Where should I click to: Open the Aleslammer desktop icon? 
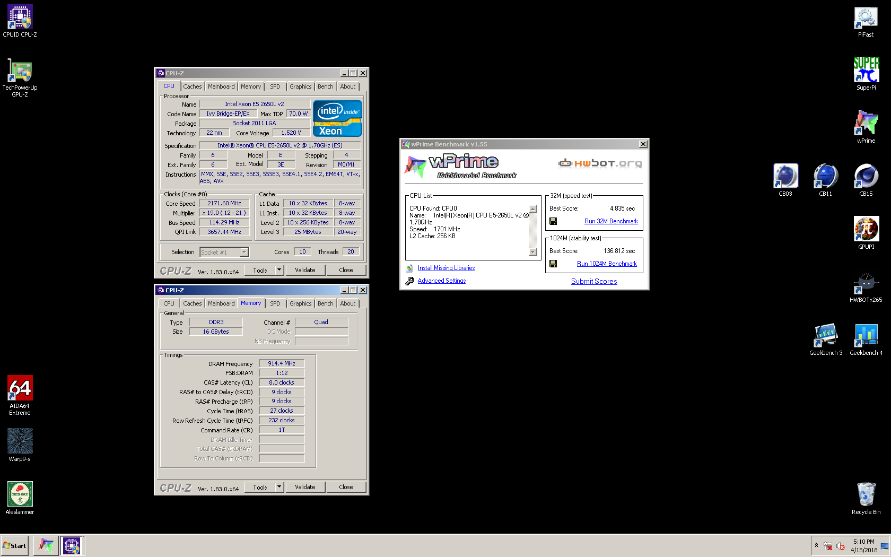[20, 499]
